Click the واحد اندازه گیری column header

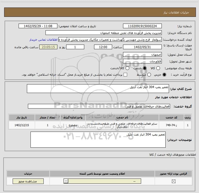click(x=73, y=117)
